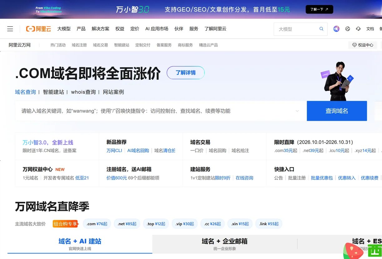
Task: Click the 在线咨询 link
Action: (x=244, y=178)
